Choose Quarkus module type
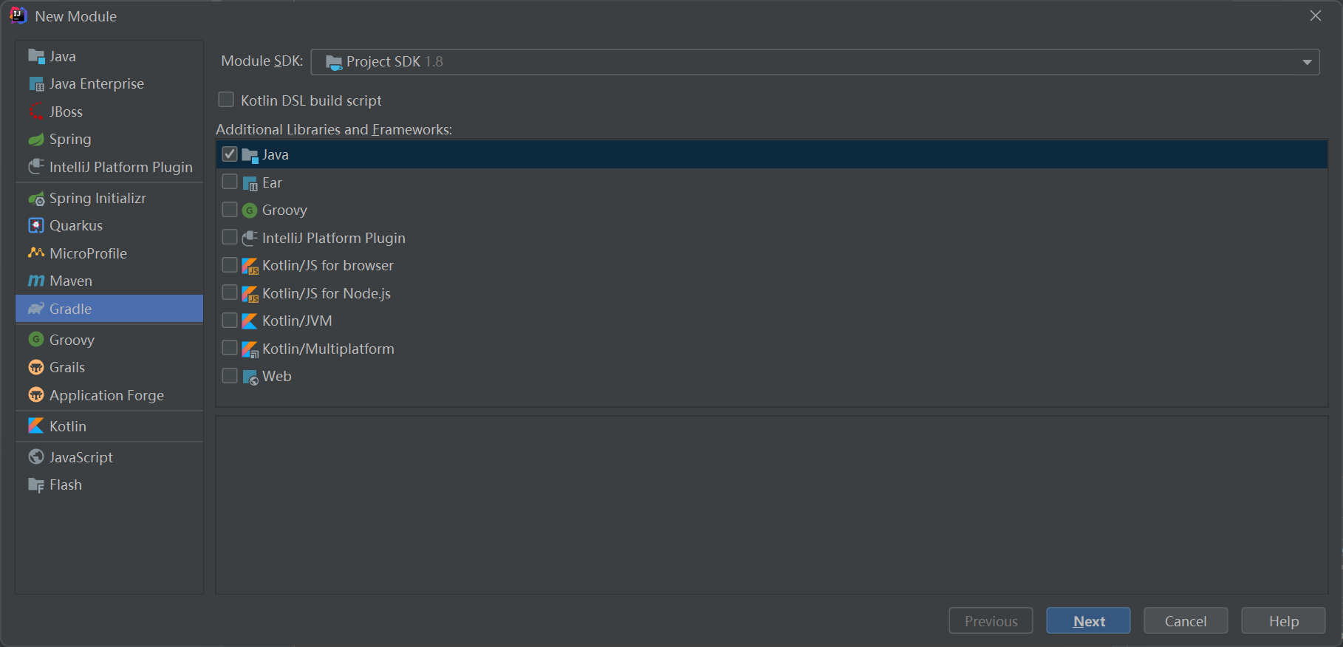The height and width of the screenshot is (647, 1343). click(x=109, y=226)
